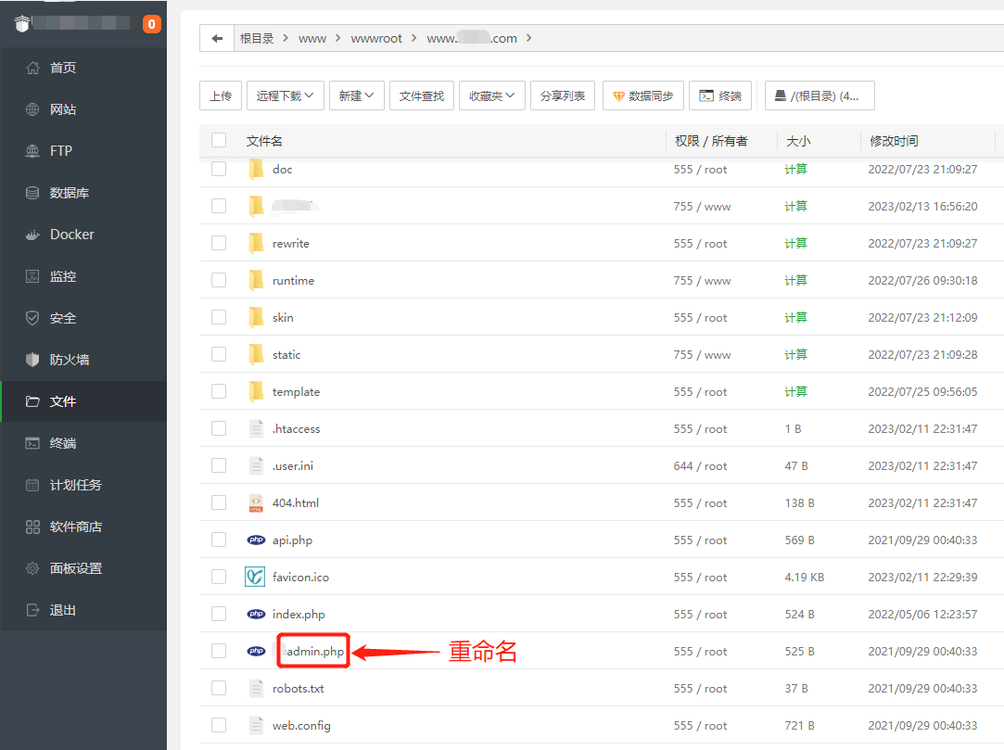Check the box for web.config
Image resolution: width=1004 pixels, height=750 pixels.
tap(219, 726)
